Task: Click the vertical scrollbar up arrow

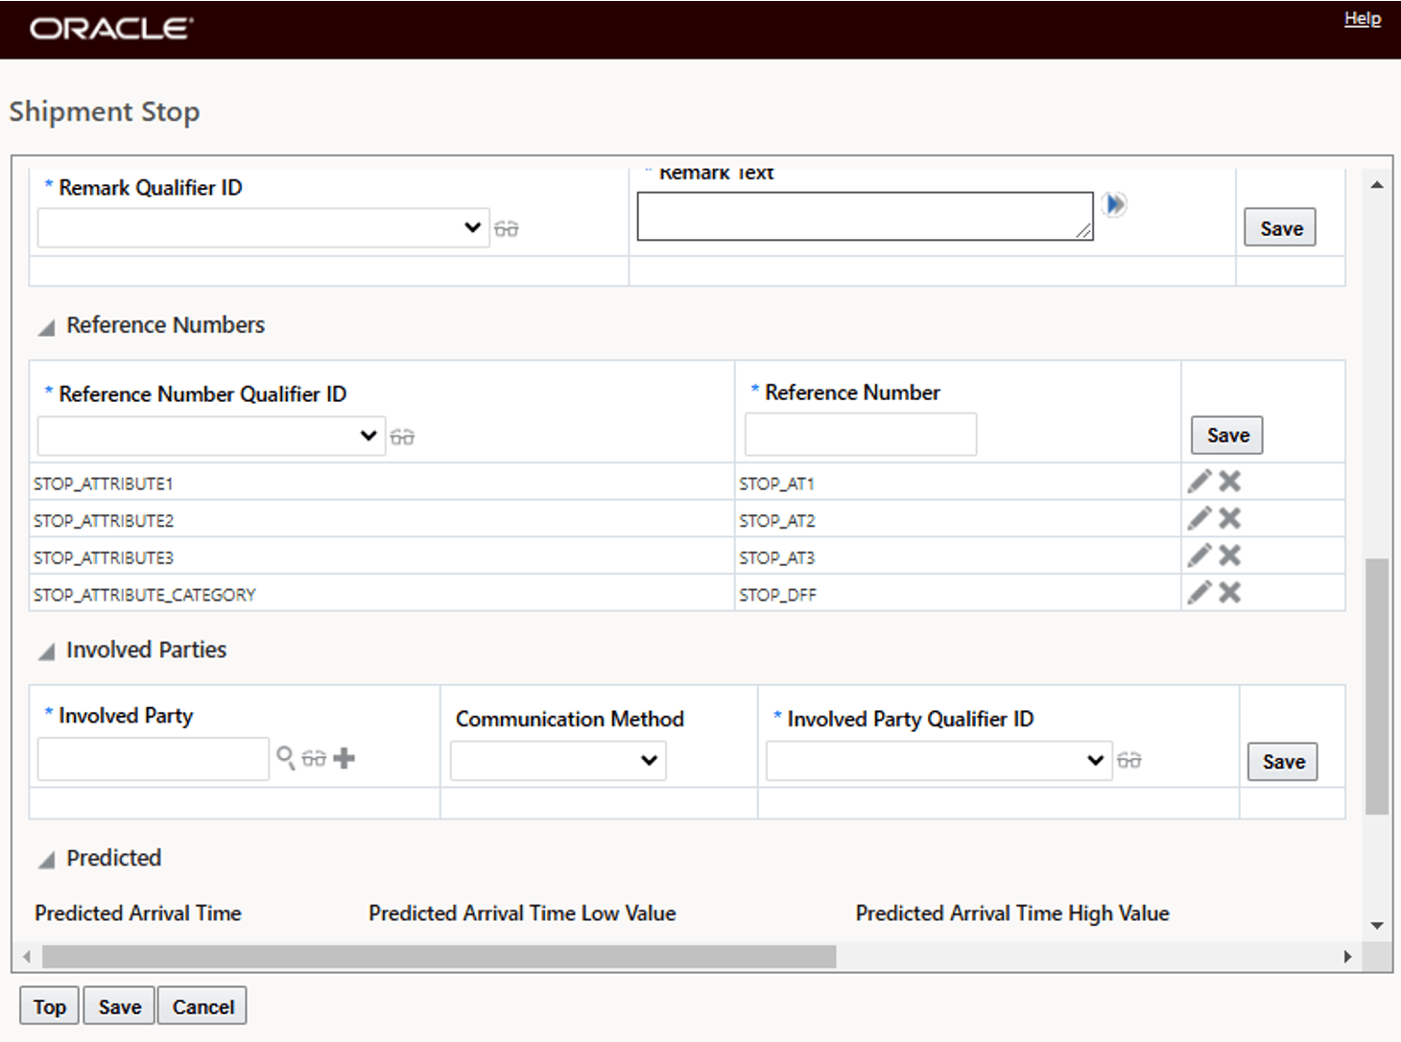Action: (x=1377, y=184)
